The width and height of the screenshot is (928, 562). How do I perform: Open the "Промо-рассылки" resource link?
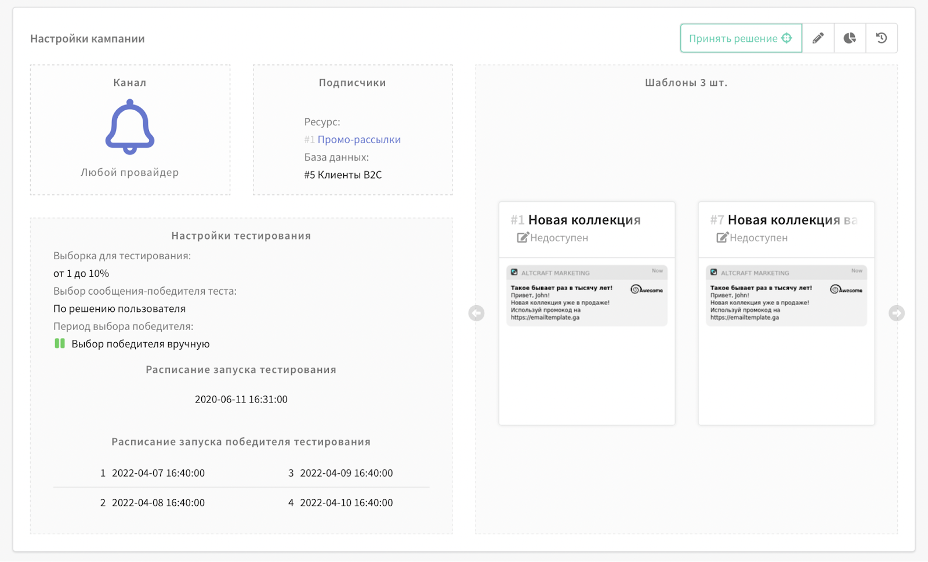[359, 140]
